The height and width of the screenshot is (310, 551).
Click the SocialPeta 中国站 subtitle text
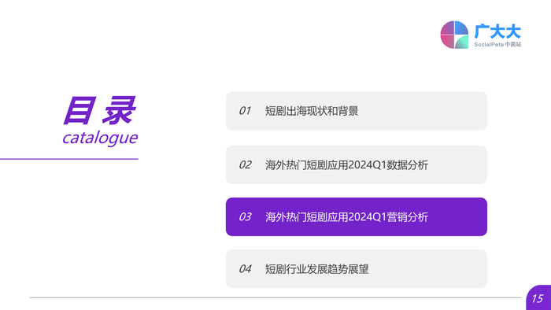click(x=497, y=45)
